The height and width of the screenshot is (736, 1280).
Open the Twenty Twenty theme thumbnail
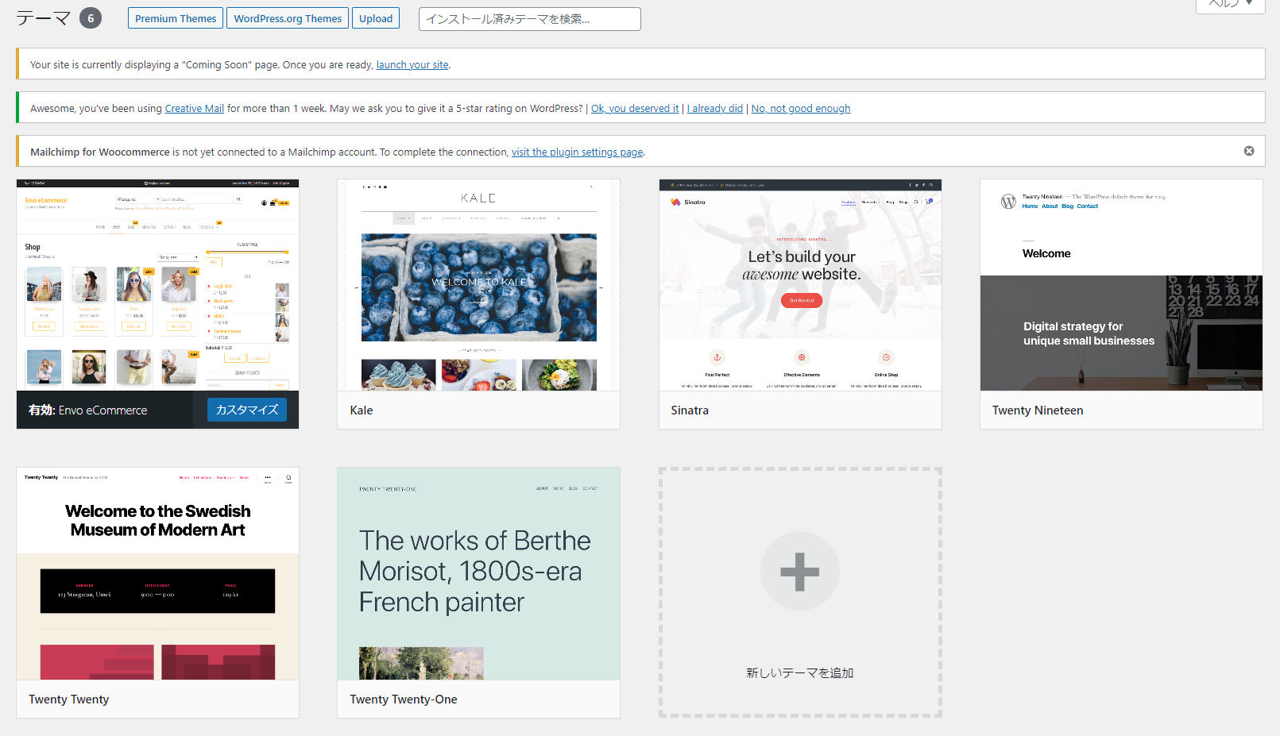(x=158, y=573)
